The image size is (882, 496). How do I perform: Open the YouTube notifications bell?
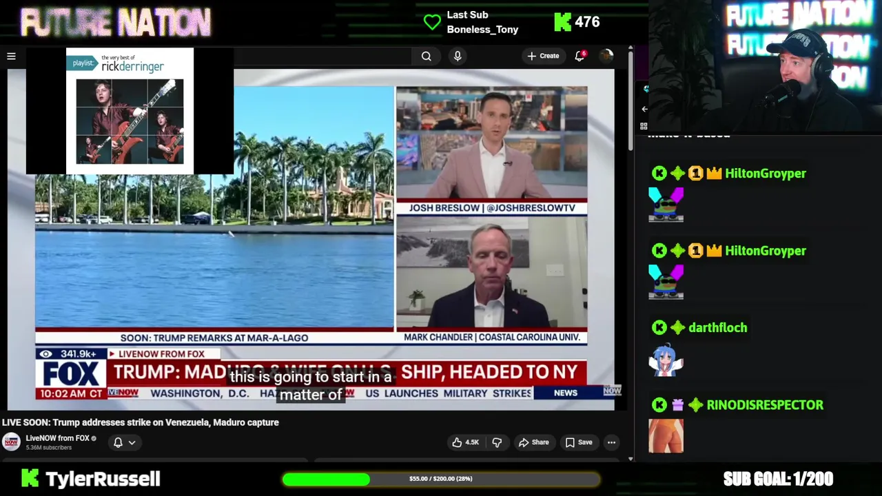[x=580, y=56]
